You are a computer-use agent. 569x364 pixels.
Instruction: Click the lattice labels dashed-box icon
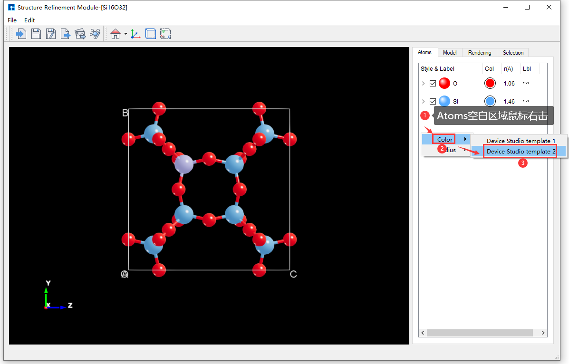pyautogui.click(x=165, y=34)
